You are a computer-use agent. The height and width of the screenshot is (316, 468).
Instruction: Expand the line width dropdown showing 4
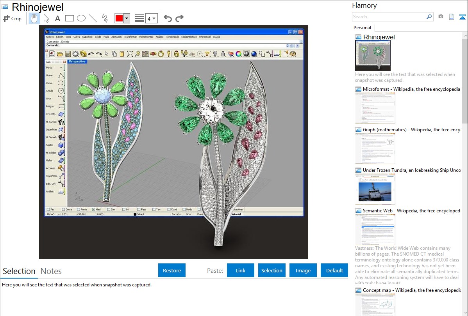[x=151, y=18]
